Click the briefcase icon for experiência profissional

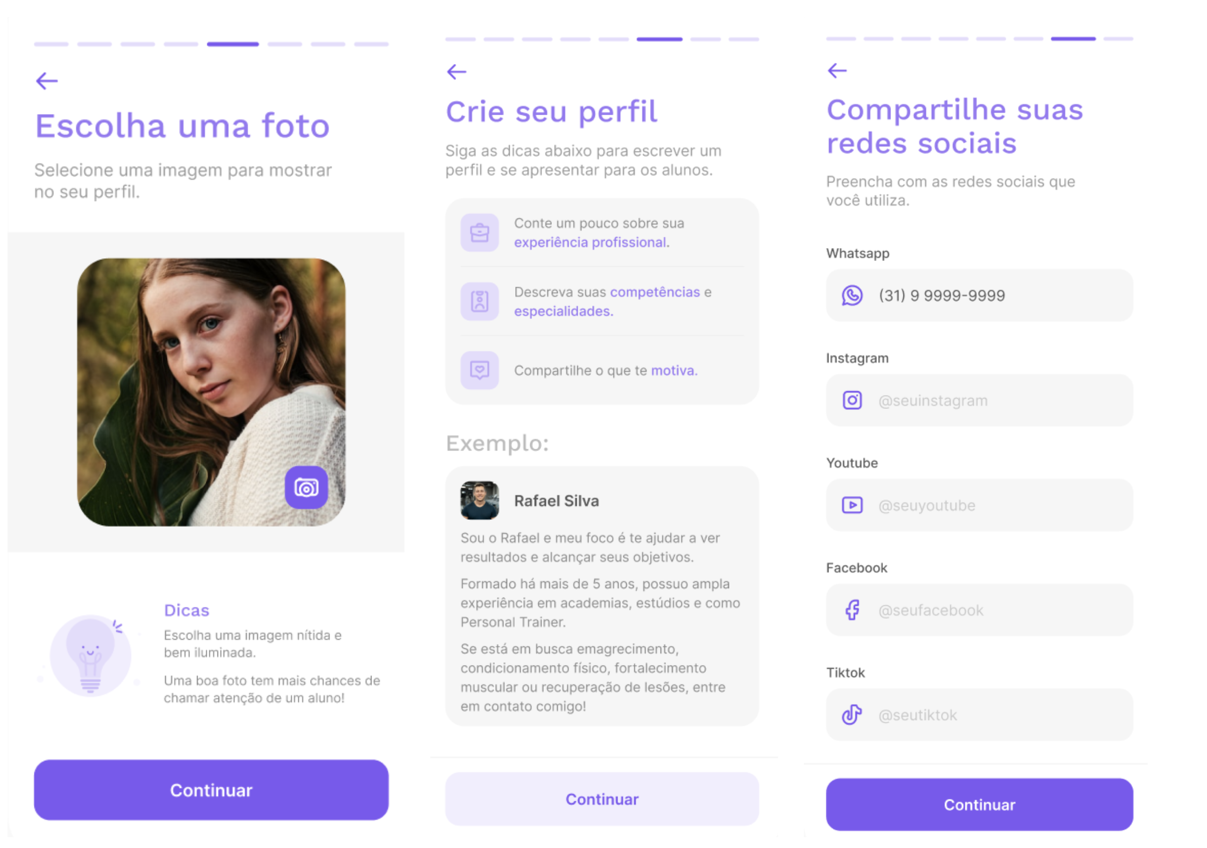point(479,232)
